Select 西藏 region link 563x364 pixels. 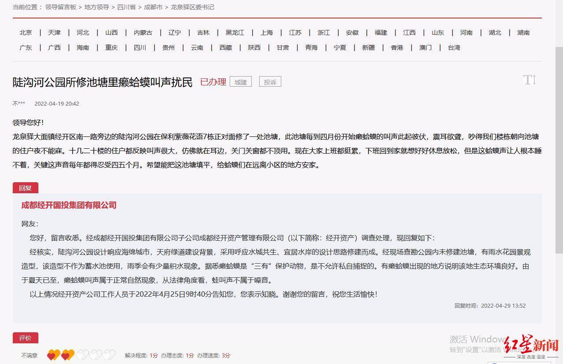click(226, 48)
